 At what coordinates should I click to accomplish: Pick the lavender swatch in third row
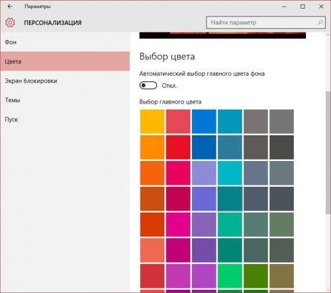204,173
